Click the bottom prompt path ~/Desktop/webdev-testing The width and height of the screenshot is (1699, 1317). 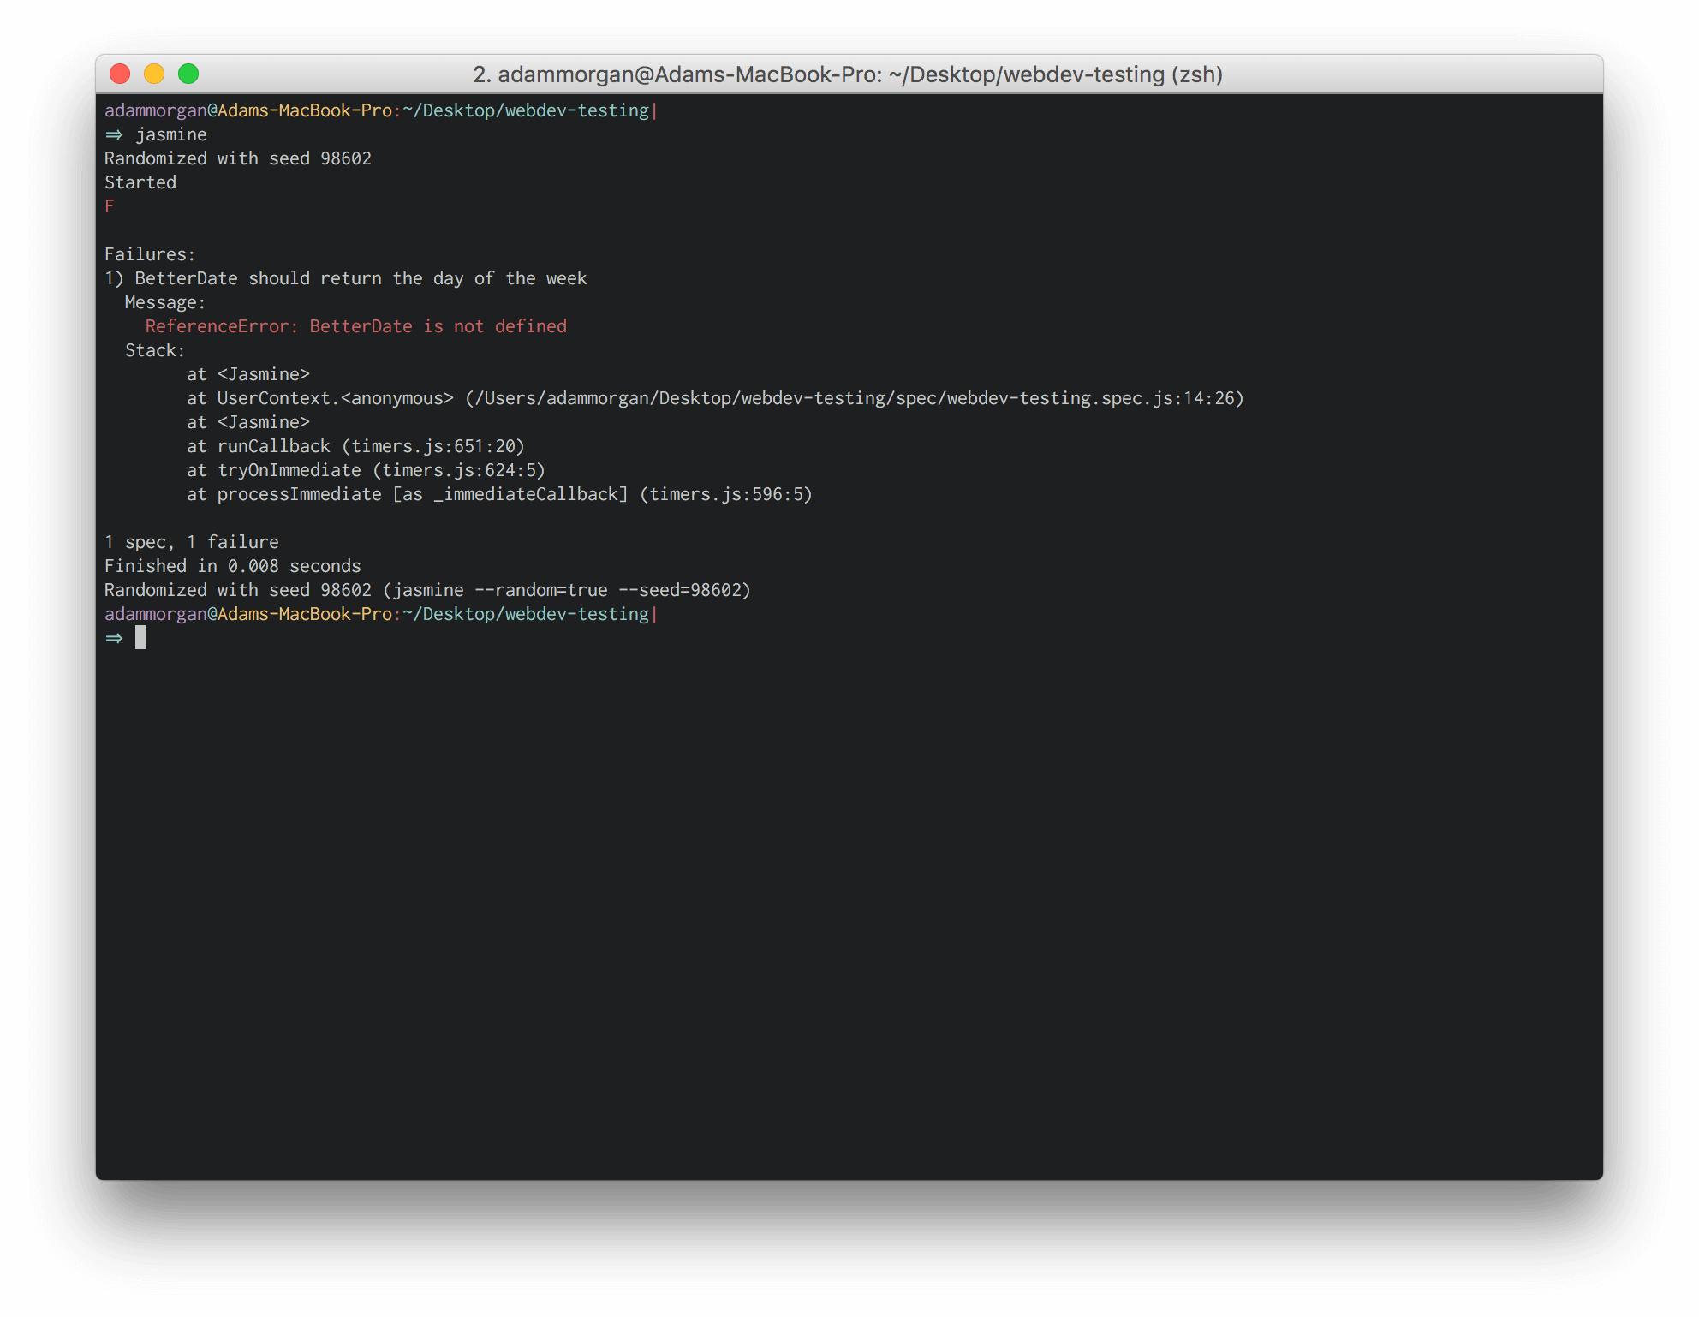[526, 614]
